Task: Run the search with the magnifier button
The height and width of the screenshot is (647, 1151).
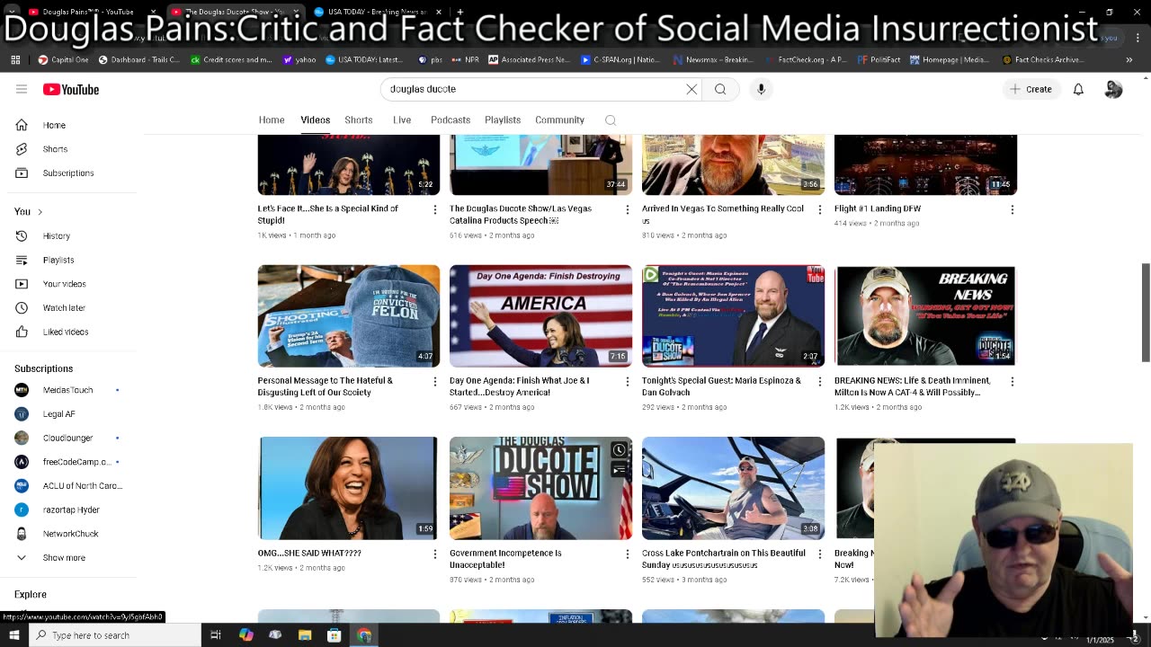Action: point(720,89)
